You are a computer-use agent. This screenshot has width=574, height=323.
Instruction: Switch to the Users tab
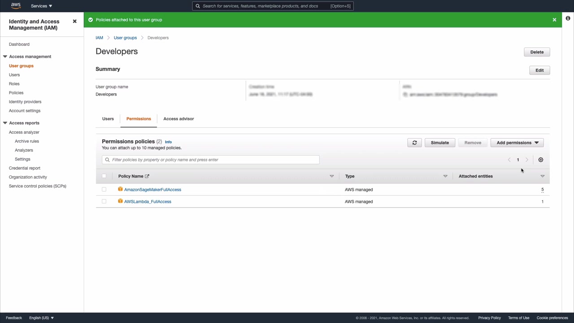pos(108,119)
